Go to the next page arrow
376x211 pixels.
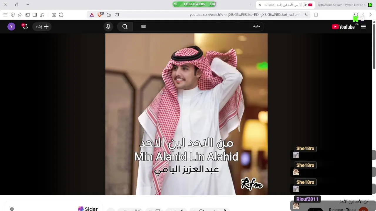coord(363,15)
